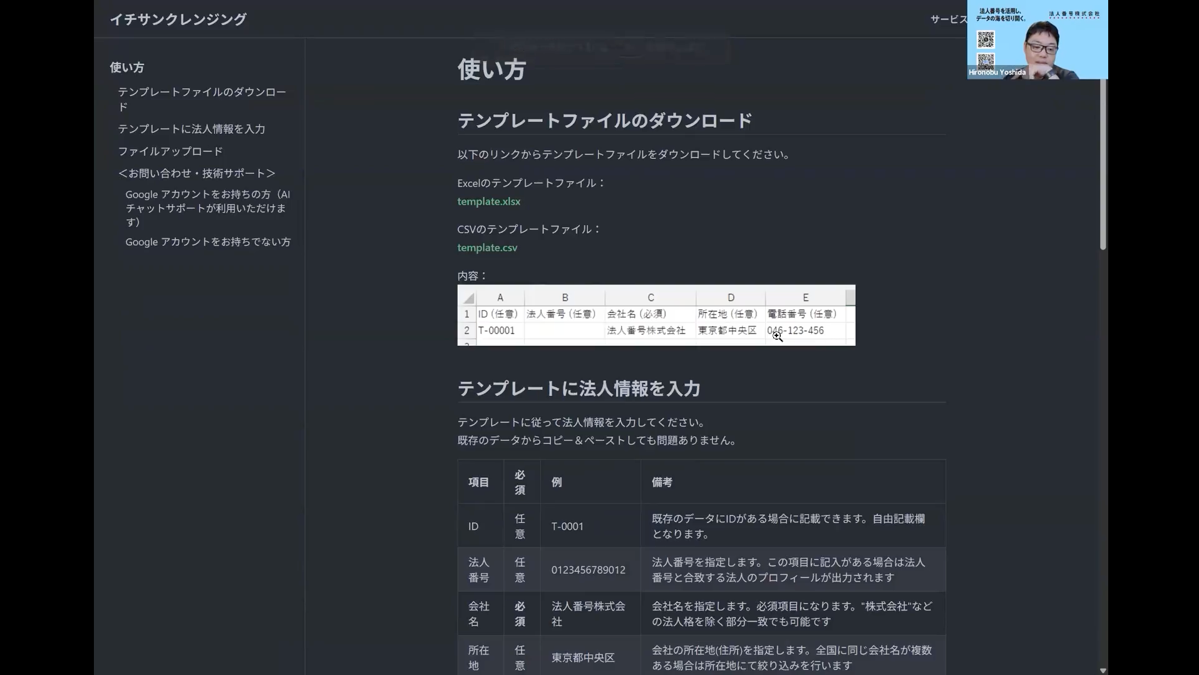
Task: Jump to ファイルアップロード section in sidebar
Action: click(170, 151)
